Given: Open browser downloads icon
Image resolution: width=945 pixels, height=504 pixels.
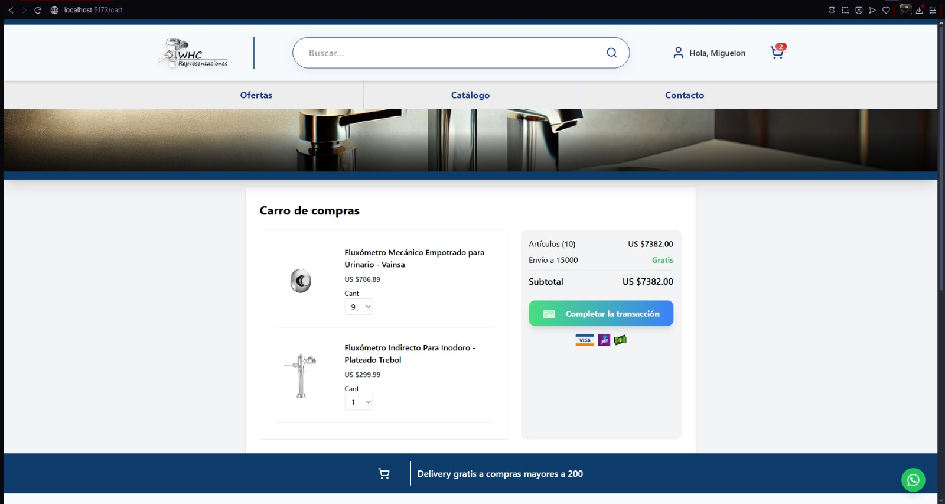Looking at the screenshot, I should click(919, 10).
